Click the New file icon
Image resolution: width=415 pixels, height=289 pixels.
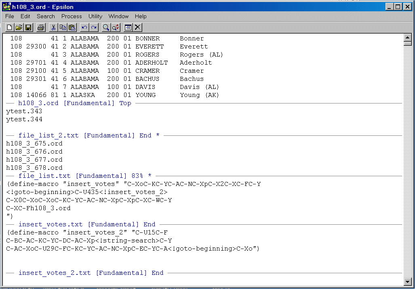10,27
